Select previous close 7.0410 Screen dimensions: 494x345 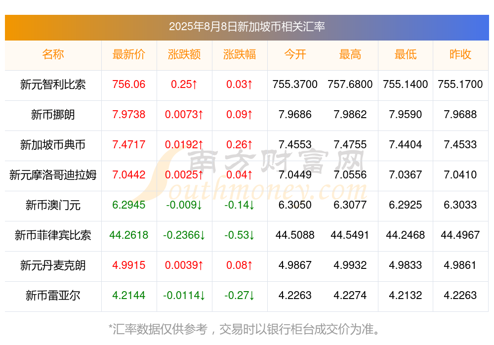[460, 174]
